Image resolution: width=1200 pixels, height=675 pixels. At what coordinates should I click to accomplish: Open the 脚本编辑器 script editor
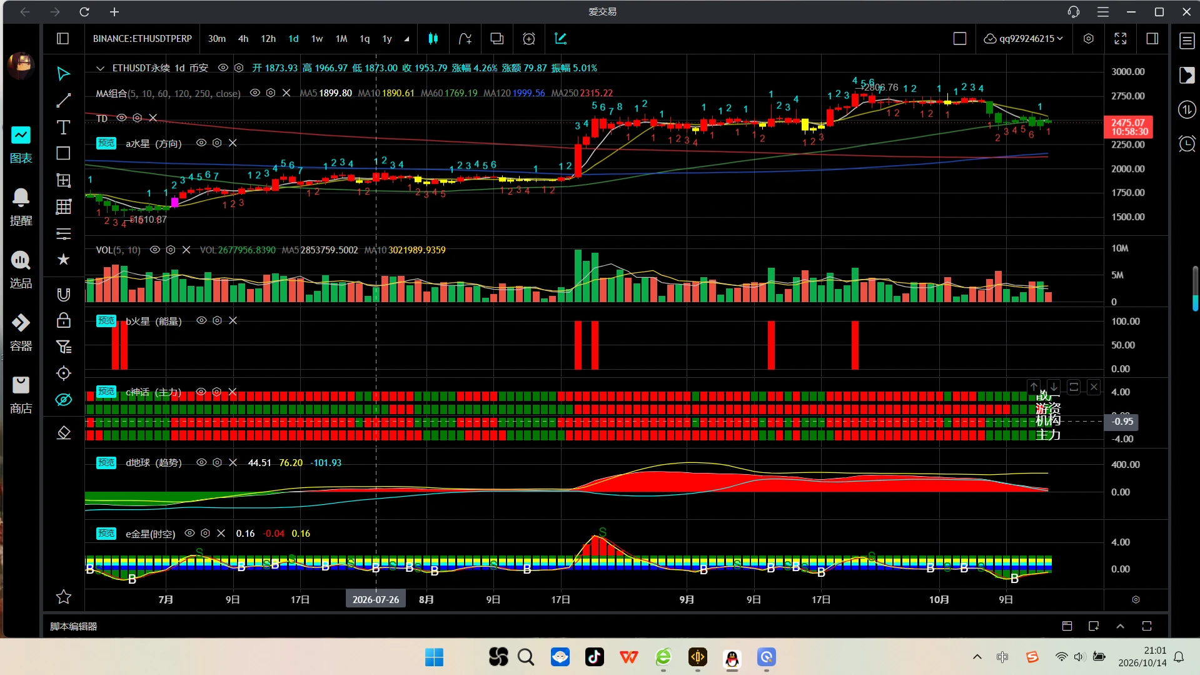coord(74,626)
